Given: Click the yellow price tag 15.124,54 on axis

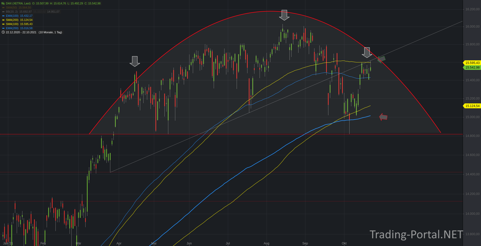Looking at the screenshot, I should 472,106.
